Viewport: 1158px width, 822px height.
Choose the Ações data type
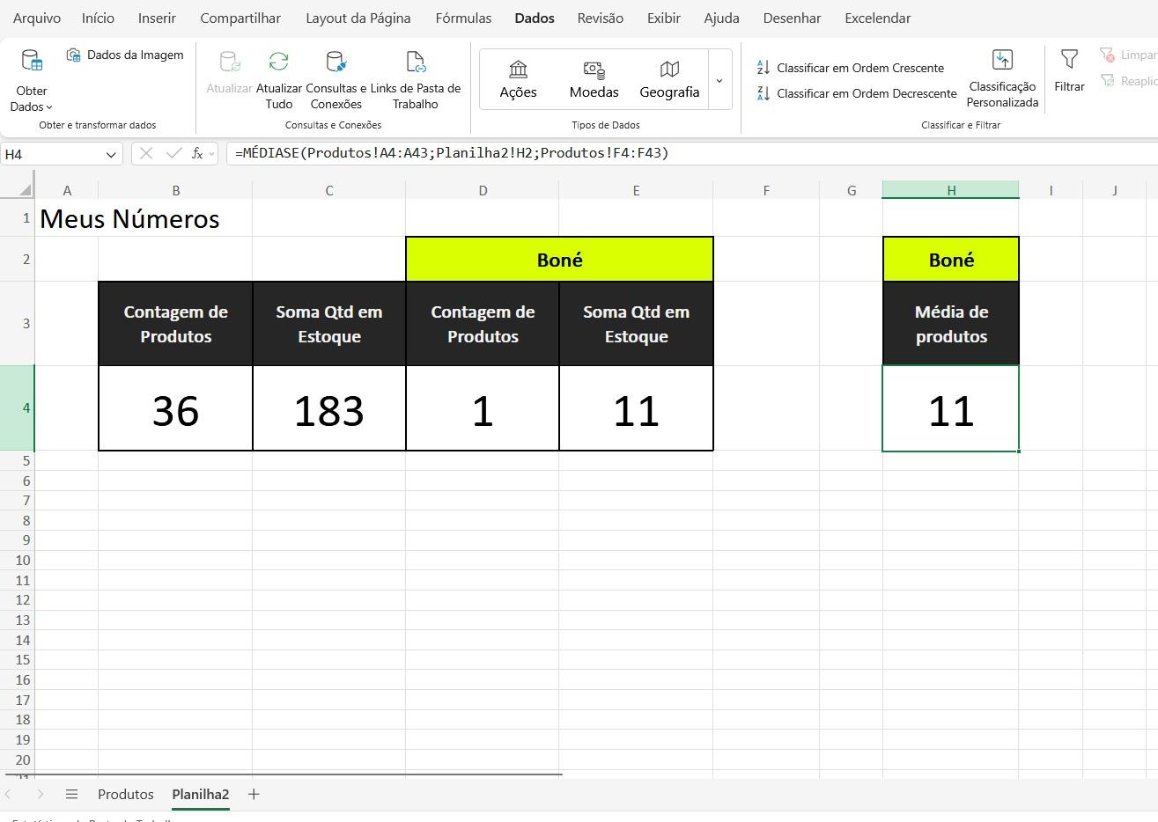pos(518,79)
